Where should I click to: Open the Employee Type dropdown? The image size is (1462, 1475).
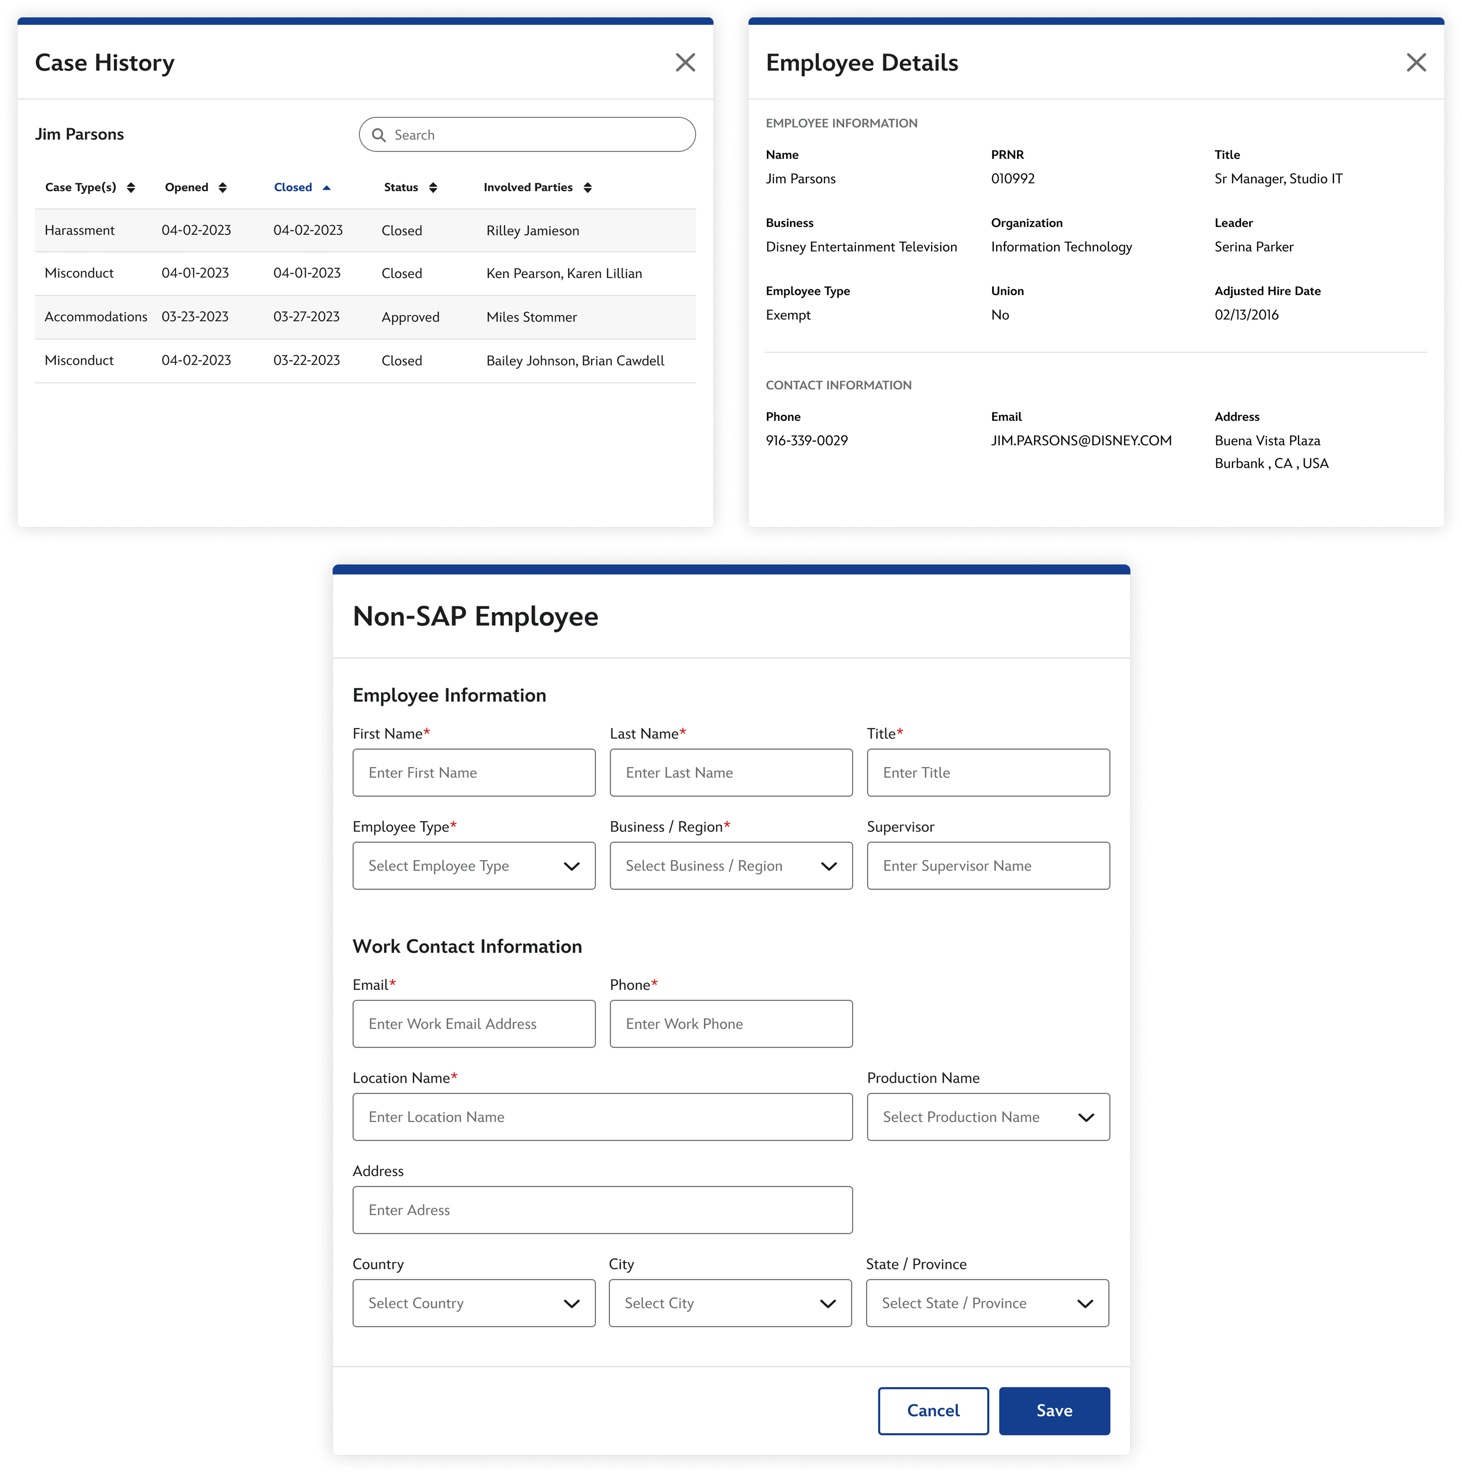[473, 866]
